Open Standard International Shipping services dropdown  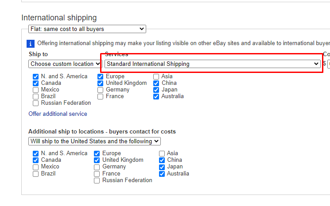(x=213, y=64)
